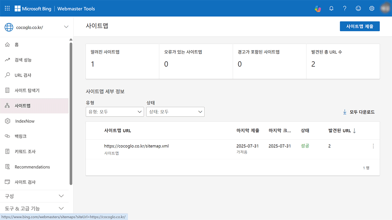The width and height of the screenshot is (392, 220).
Task: Open https://cocoglo.co.kr/sitemap.xml link
Action: 137,146
